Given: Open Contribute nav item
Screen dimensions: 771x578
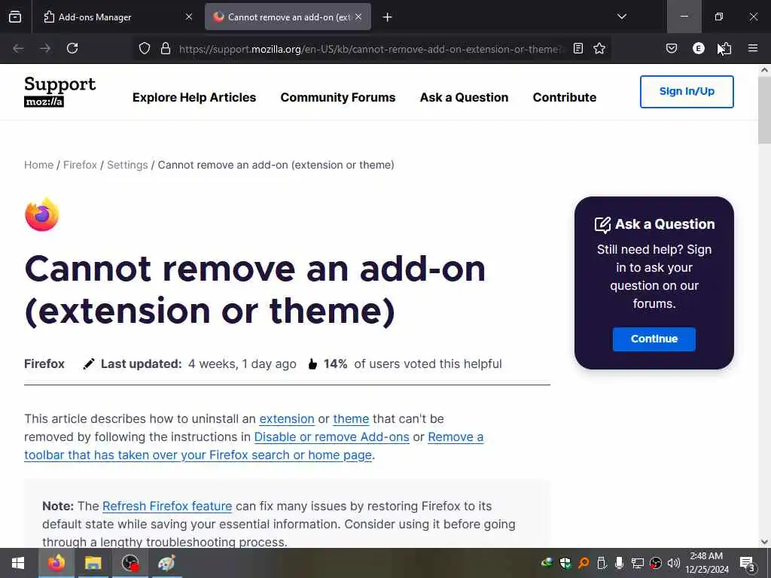Looking at the screenshot, I should (565, 97).
